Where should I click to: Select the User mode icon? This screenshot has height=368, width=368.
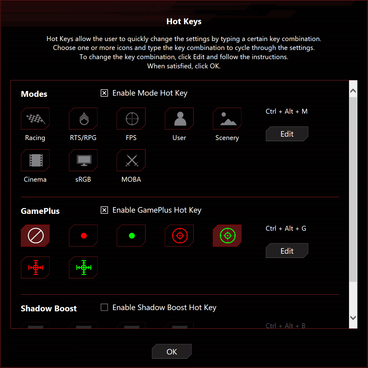[x=179, y=119]
